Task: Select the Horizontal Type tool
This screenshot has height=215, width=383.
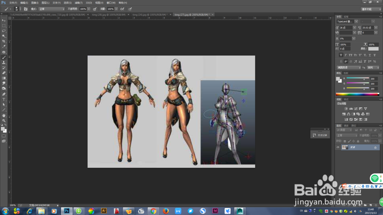Action: (x=4, y=99)
